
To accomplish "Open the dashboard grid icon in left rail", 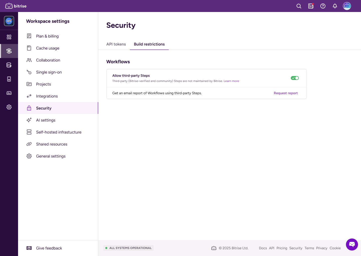I will [9, 37].
